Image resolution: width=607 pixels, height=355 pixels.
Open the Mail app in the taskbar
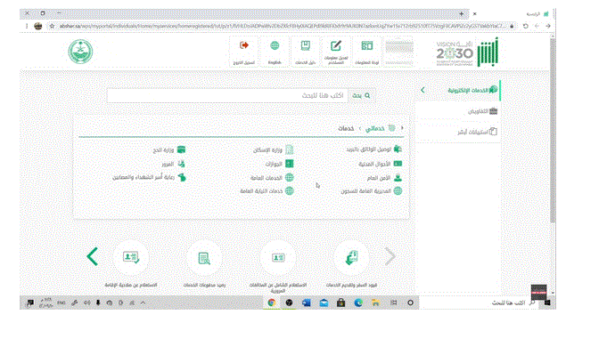click(x=324, y=303)
